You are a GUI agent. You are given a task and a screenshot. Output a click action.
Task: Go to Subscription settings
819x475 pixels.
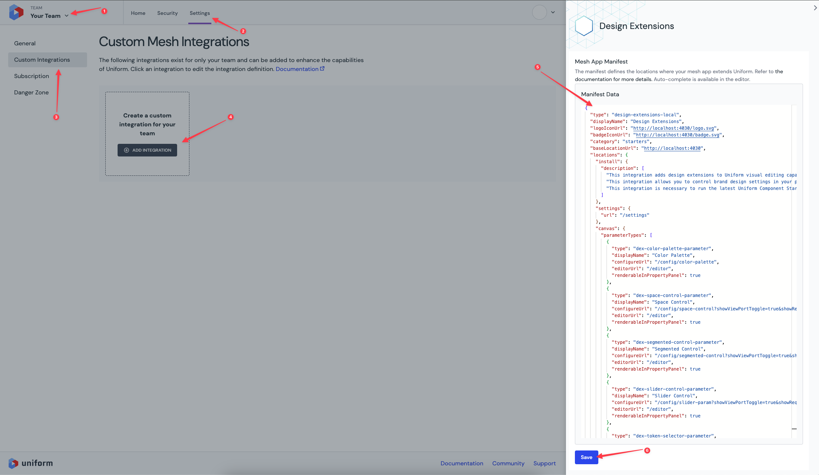(x=32, y=76)
